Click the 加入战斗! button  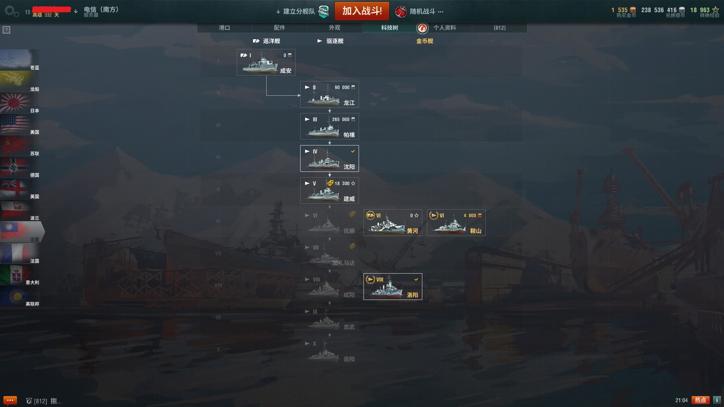tap(362, 11)
